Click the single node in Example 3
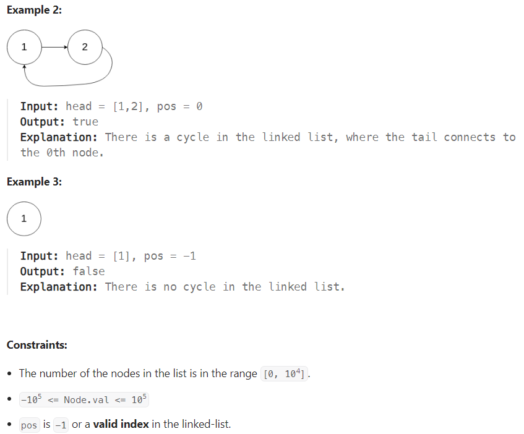Viewport: 524px width, 434px height. click(24, 219)
